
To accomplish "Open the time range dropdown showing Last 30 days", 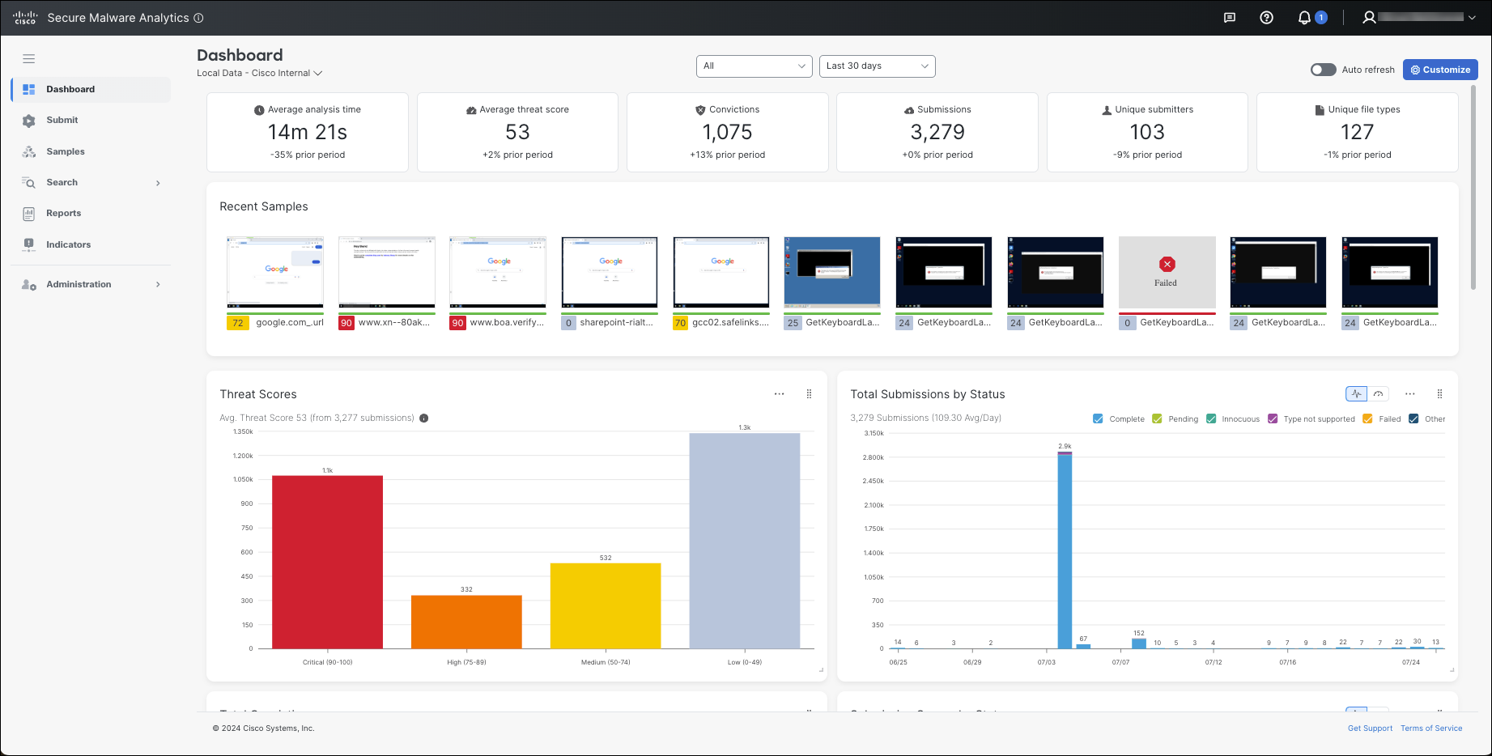I will [877, 66].
